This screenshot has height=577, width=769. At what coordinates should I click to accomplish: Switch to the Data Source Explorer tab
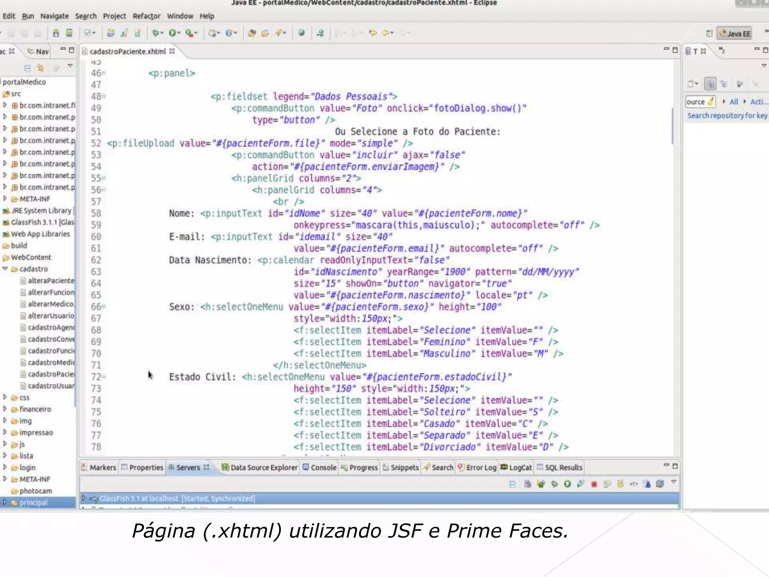tap(259, 467)
